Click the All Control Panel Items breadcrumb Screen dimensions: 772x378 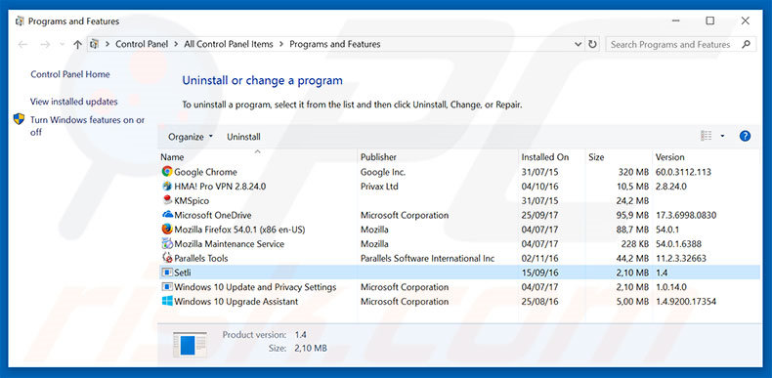point(229,44)
